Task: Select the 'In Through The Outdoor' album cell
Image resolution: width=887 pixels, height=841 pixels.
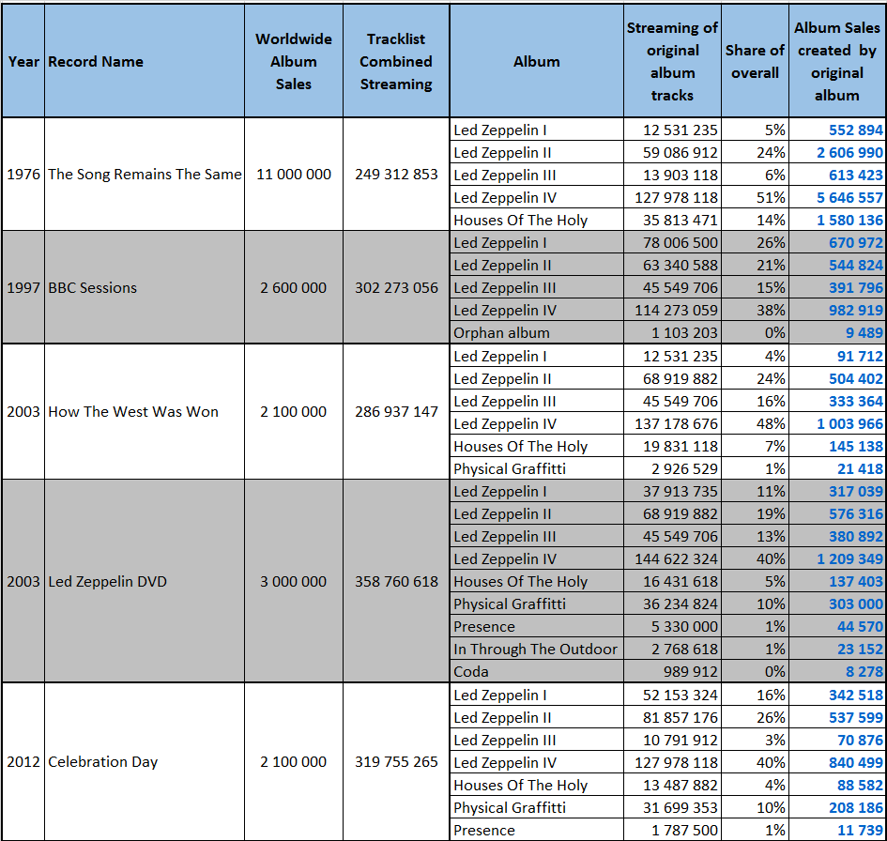Action: pos(536,649)
